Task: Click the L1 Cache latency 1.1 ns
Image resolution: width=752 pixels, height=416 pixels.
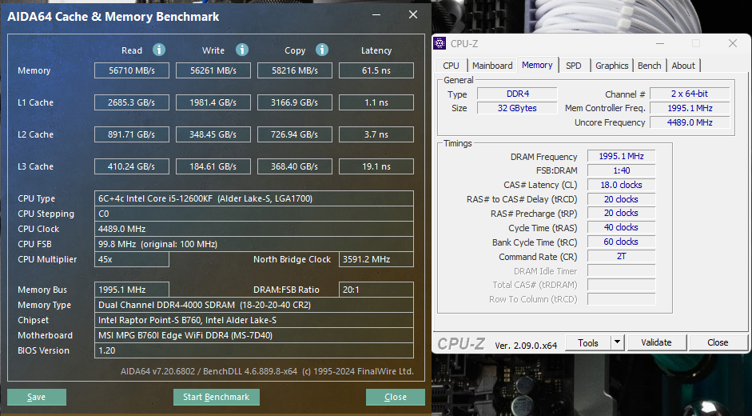Action: pos(376,102)
